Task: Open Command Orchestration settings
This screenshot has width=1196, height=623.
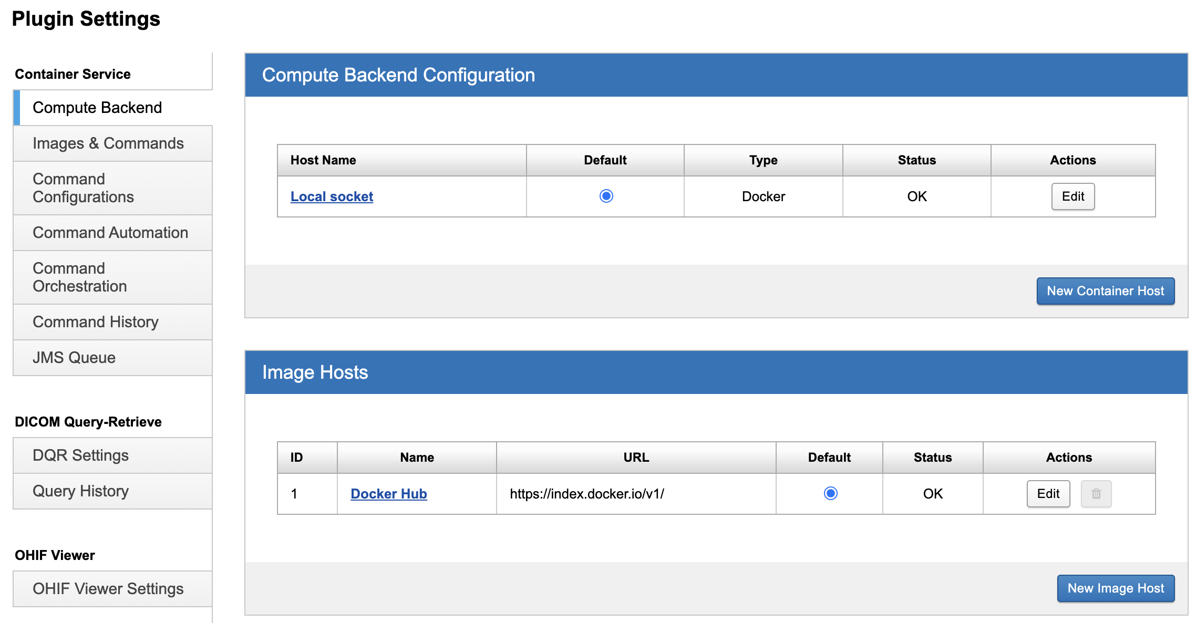Action: click(x=79, y=277)
